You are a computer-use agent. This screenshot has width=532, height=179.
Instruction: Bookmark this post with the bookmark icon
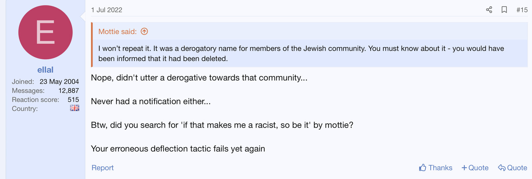point(504,10)
